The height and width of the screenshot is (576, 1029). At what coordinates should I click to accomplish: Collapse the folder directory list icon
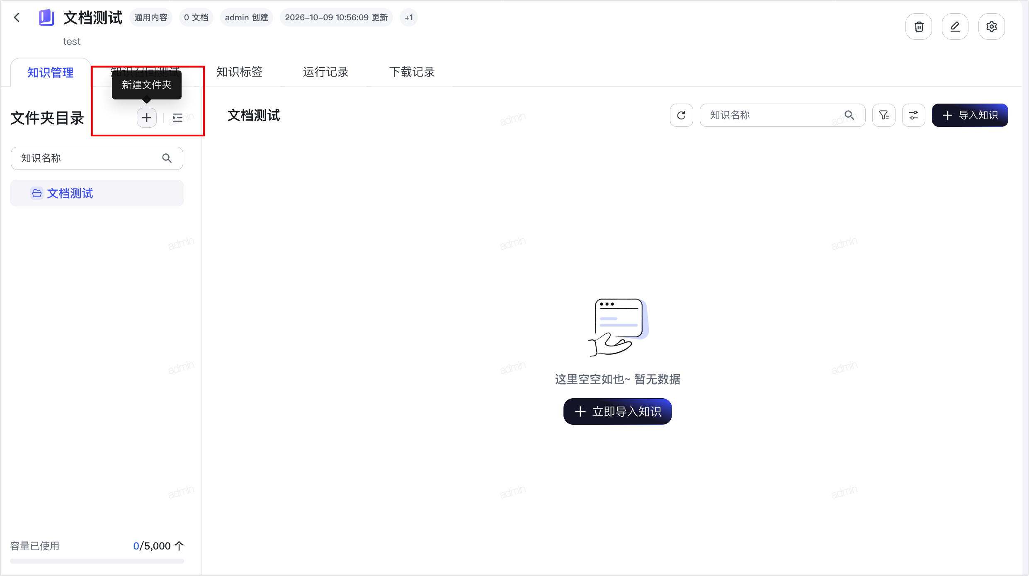coord(177,118)
